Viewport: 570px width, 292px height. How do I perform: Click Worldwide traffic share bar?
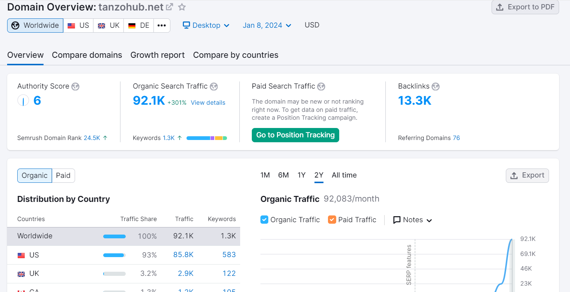pyautogui.click(x=114, y=236)
